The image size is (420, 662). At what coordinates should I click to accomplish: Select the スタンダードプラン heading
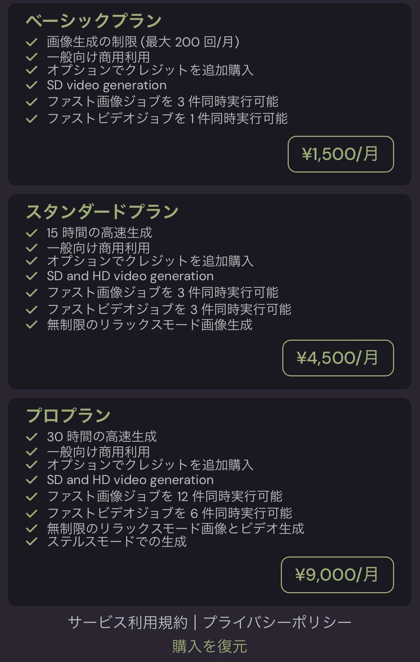(x=102, y=211)
